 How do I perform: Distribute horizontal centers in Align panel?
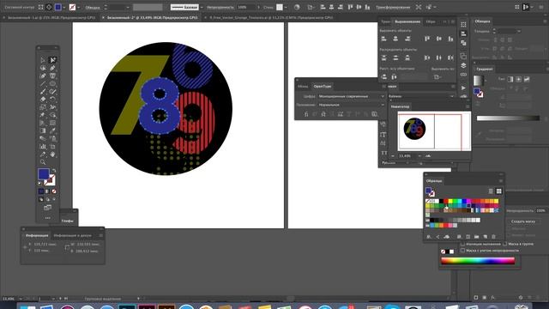438,58
